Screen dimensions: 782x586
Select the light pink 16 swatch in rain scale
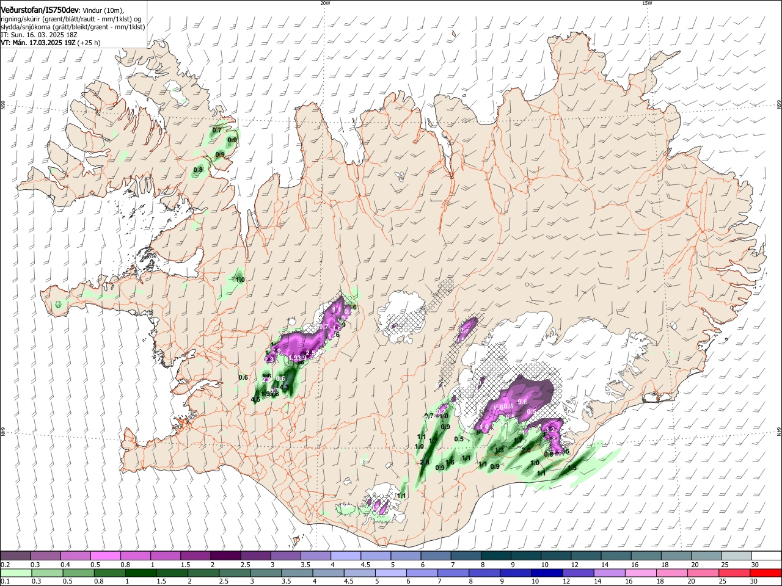(641, 573)
